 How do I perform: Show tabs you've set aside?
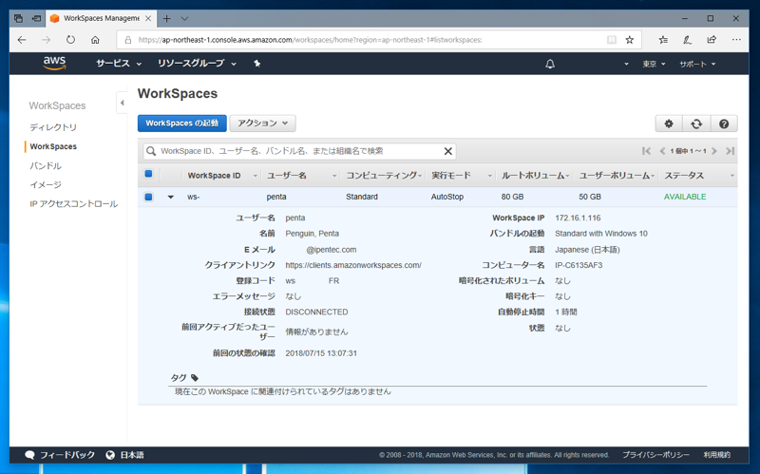[x=18, y=18]
